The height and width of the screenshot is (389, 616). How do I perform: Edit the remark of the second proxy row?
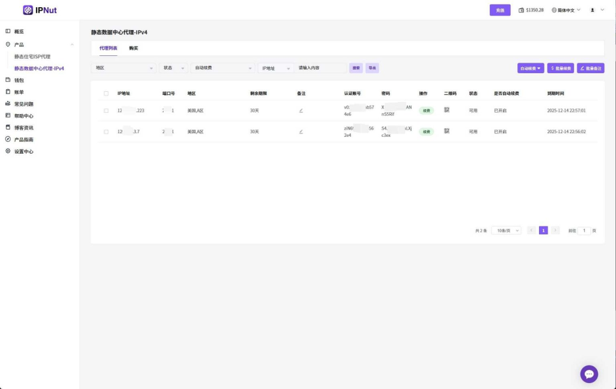(301, 131)
